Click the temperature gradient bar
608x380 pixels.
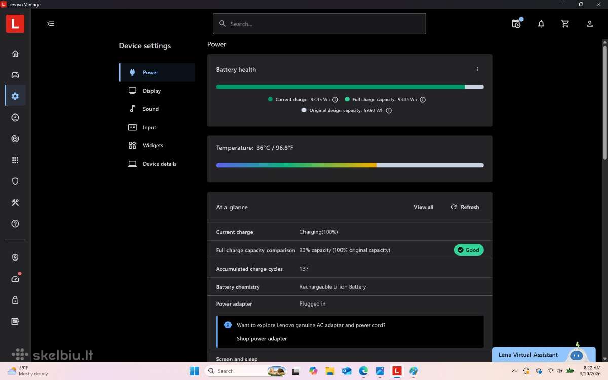click(350, 165)
